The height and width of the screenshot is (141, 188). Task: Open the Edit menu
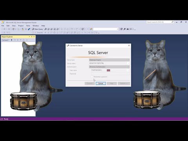pyautogui.click(x=8, y=26)
